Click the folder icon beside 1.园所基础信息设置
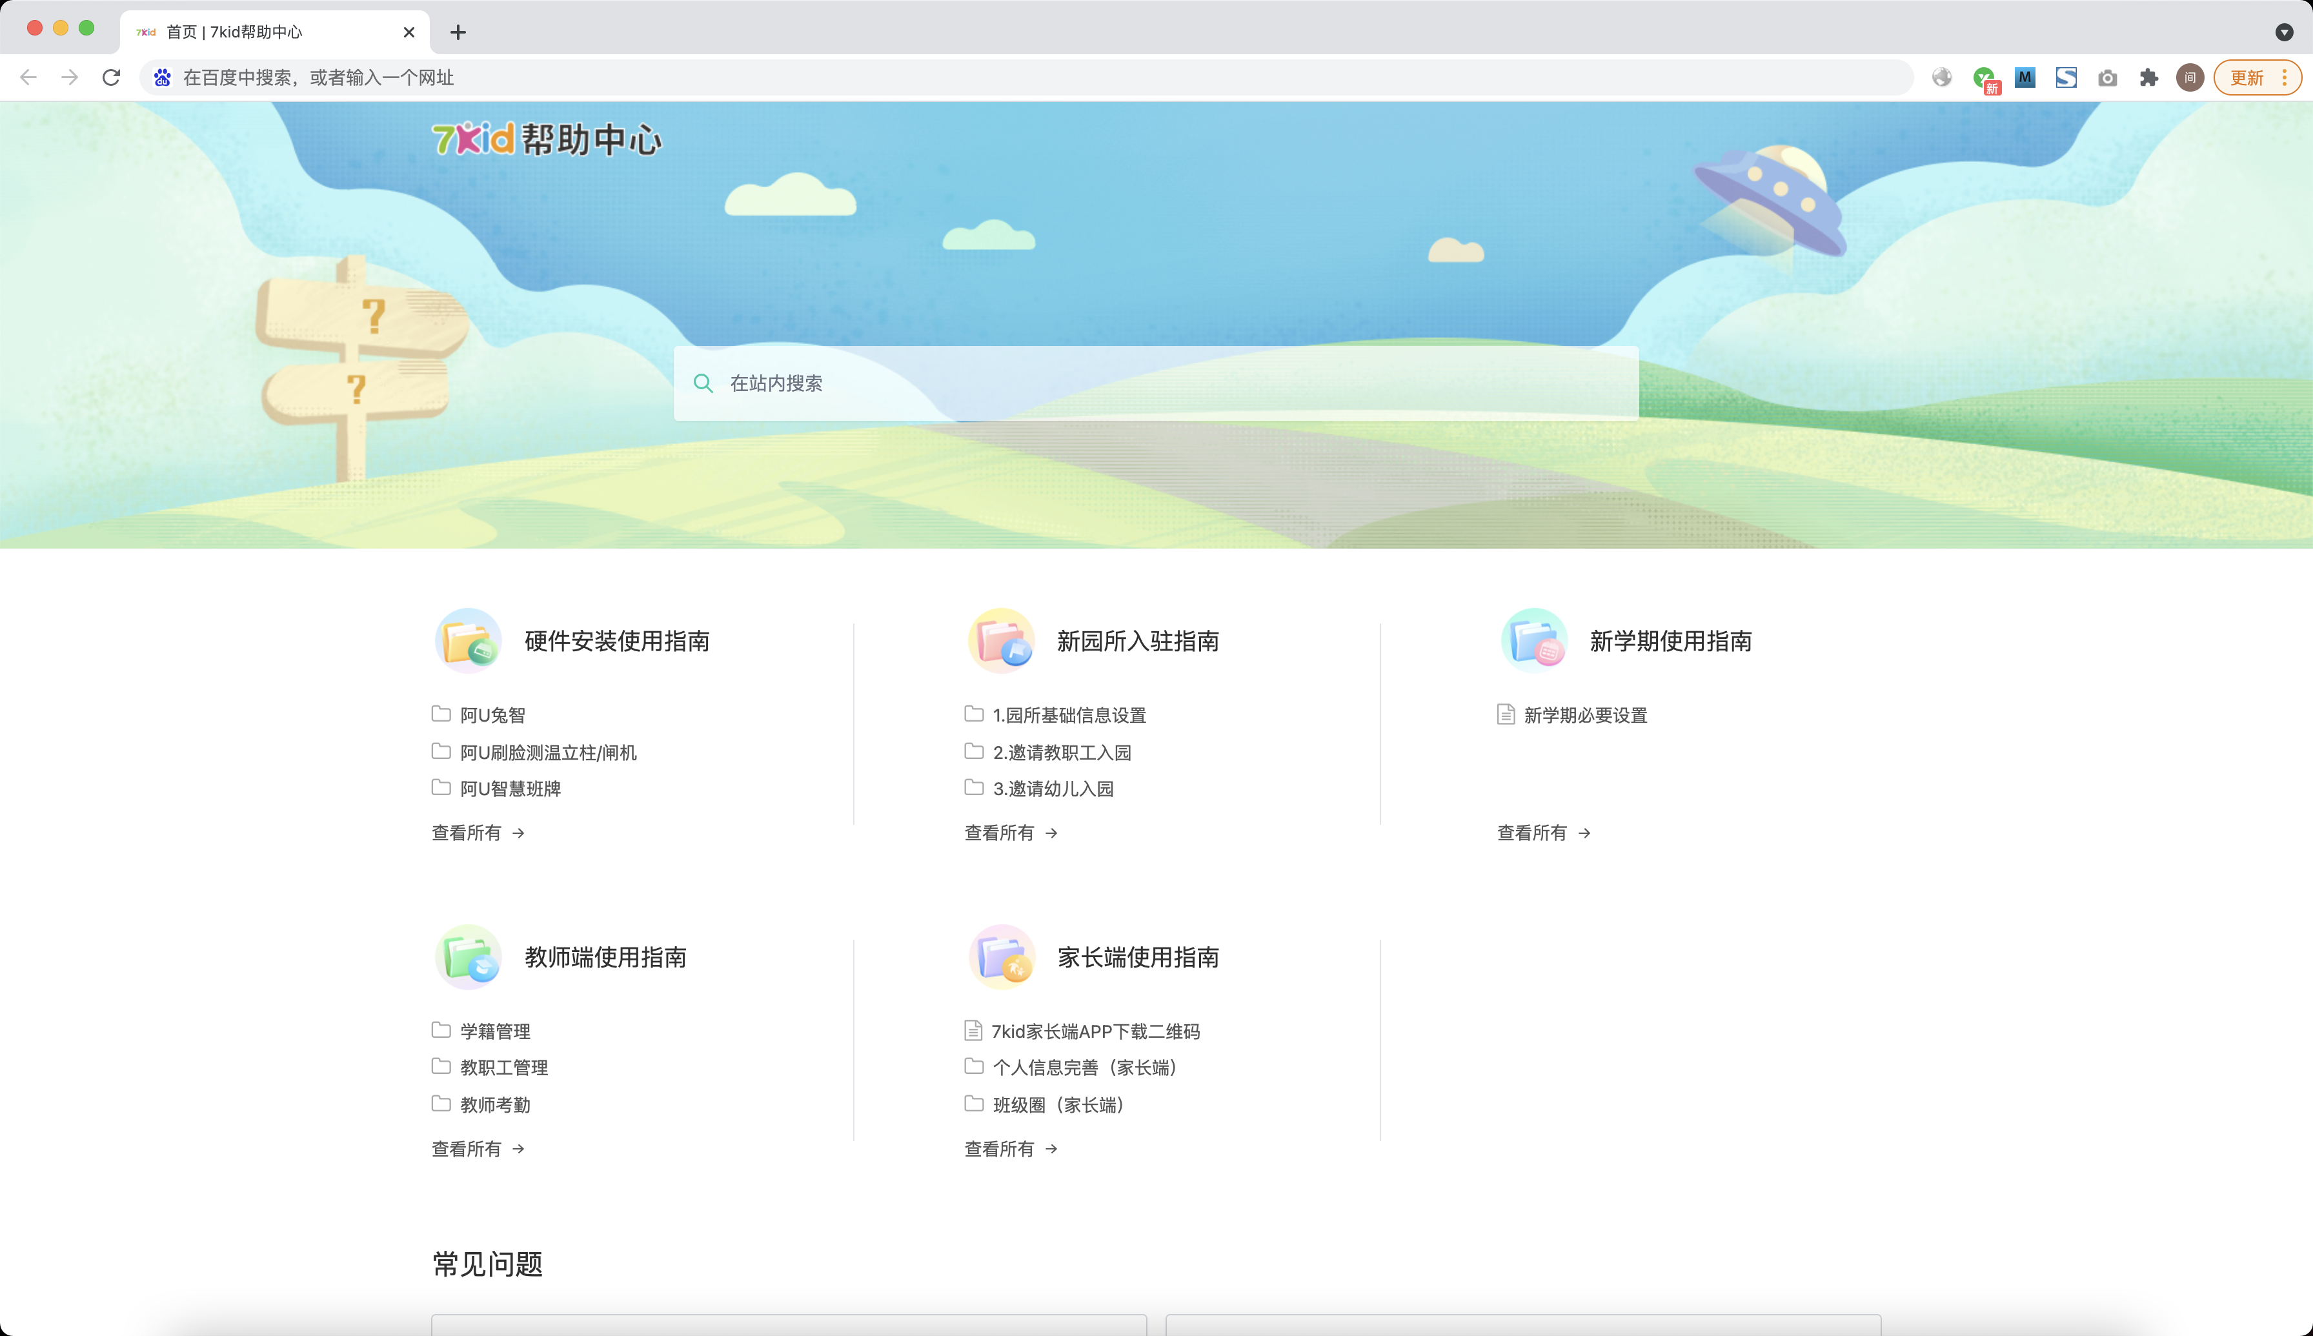Viewport: 2313px width, 1336px height. pos(975,713)
